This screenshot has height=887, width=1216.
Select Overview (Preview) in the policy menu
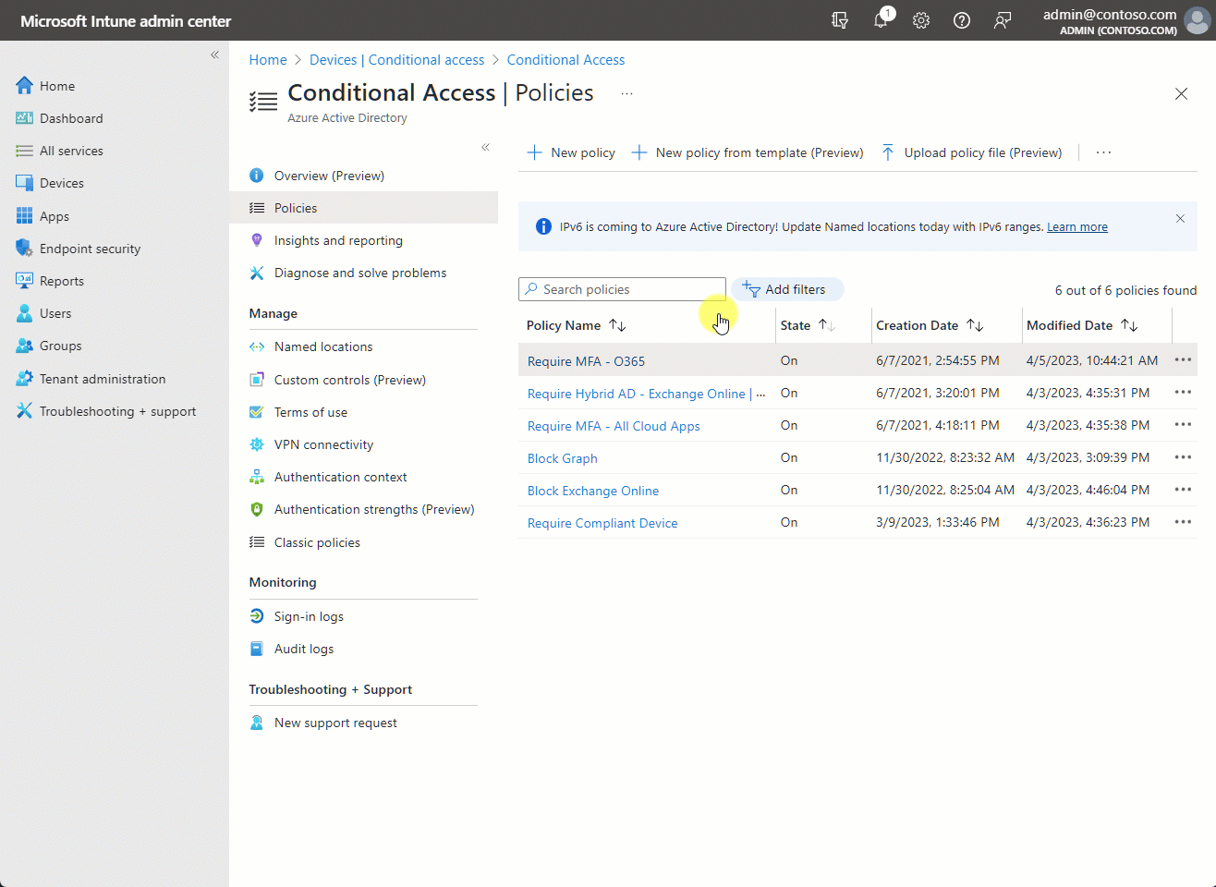pyautogui.click(x=329, y=176)
